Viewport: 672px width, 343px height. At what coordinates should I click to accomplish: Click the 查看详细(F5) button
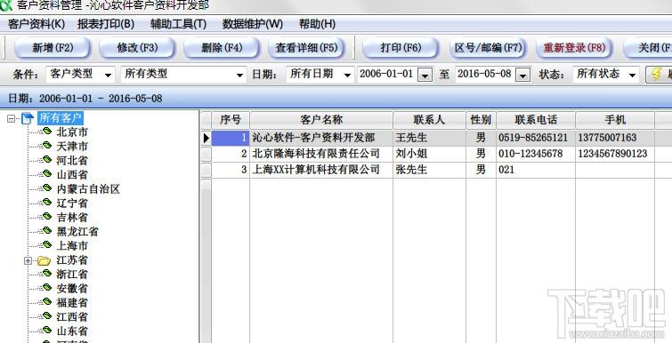(x=306, y=47)
